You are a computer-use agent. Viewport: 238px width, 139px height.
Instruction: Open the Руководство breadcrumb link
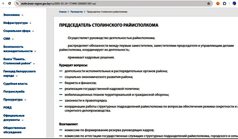[77, 11]
